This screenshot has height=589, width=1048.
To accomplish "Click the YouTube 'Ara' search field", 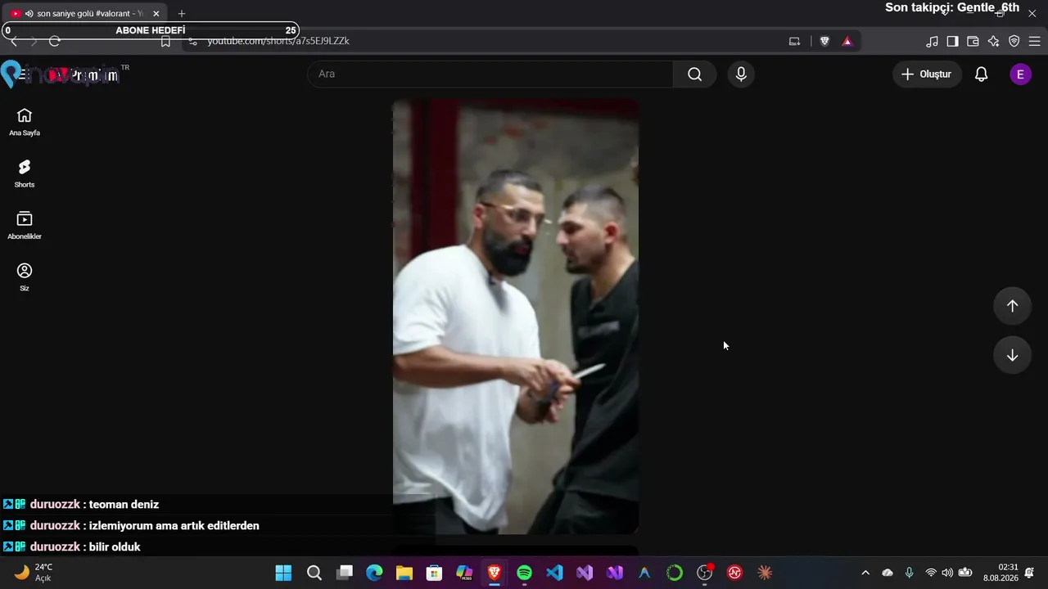I will click(490, 74).
